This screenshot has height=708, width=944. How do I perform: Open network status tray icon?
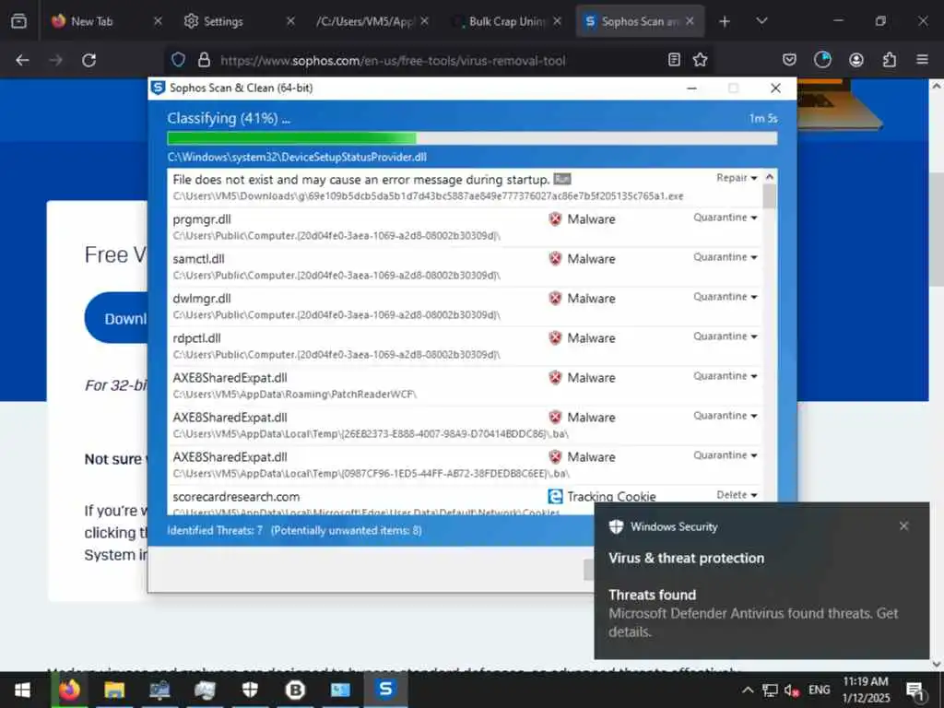pos(770,690)
